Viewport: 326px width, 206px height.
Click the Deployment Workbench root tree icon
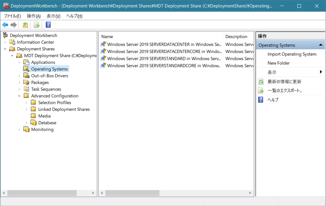(x=5, y=35)
